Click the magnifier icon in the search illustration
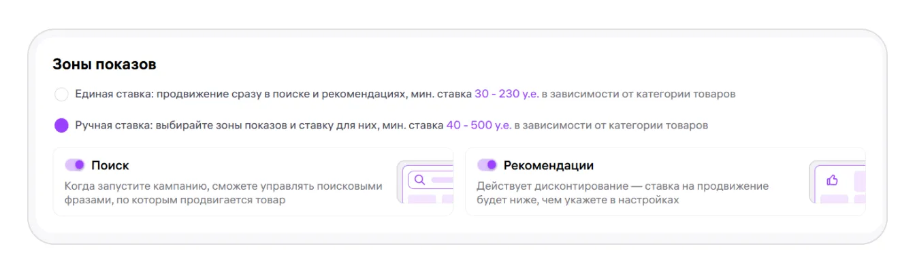 pos(419,180)
